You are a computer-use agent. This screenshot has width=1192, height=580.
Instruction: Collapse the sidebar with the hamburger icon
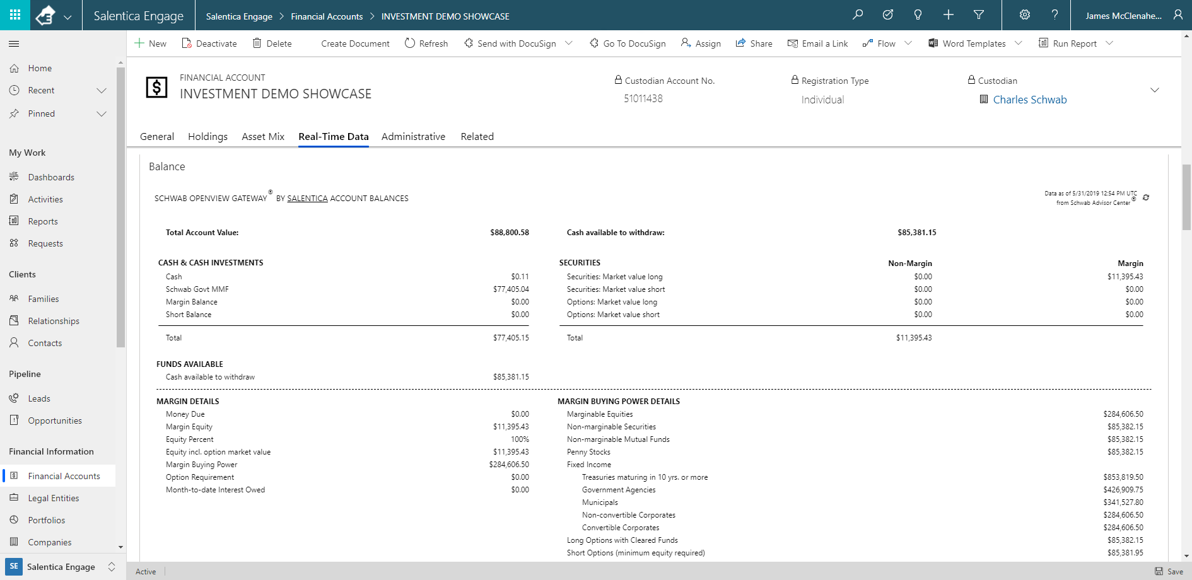pyautogui.click(x=14, y=44)
